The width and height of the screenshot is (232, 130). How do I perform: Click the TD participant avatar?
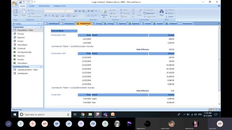93,124
